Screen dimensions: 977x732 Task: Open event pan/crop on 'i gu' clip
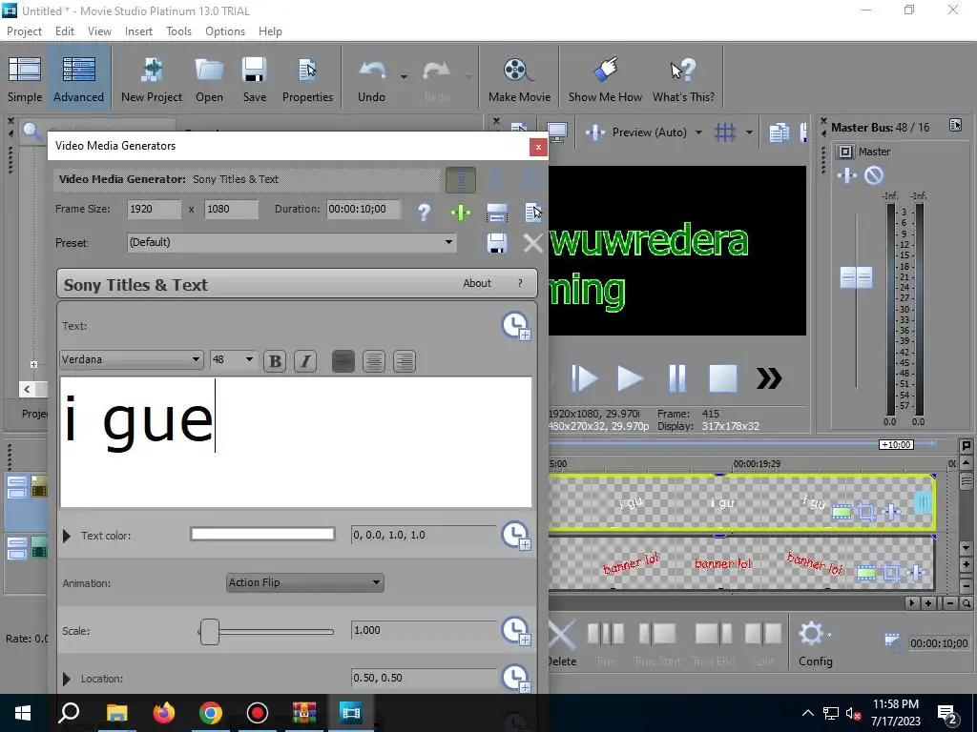[x=866, y=512]
